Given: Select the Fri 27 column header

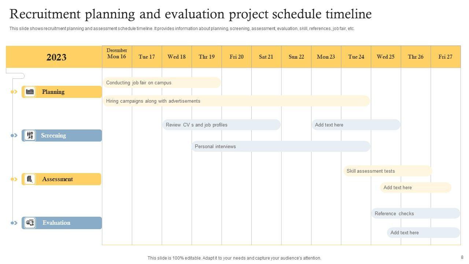Looking at the screenshot, I should tap(446, 57).
